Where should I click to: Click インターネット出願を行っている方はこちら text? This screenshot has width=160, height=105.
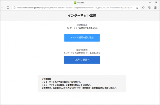(x=82, y=53)
